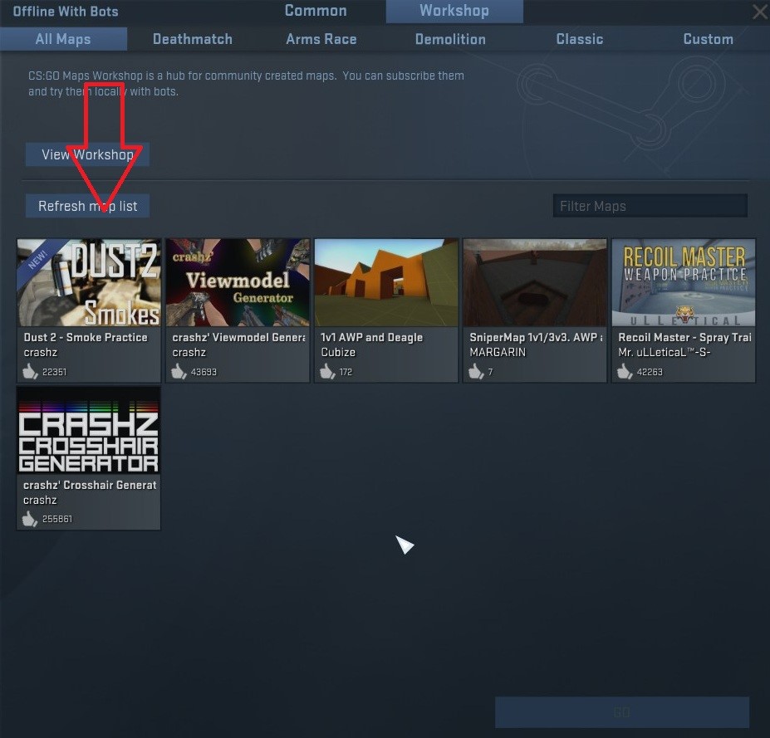Switch to the Common tab
The height and width of the screenshot is (738, 770).
316,11
